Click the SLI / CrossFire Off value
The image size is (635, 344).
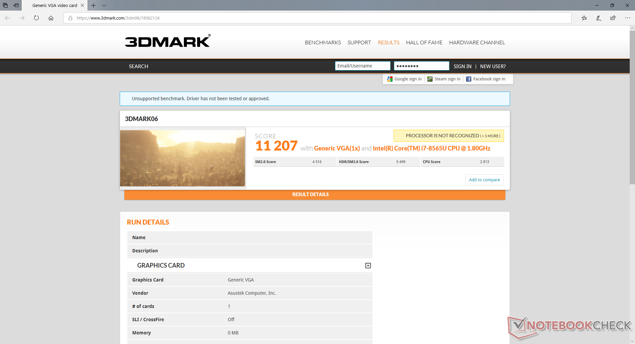coord(231,320)
